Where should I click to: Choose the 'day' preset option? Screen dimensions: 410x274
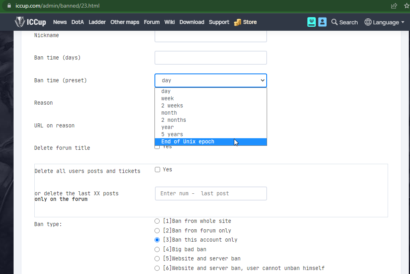tap(211, 91)
